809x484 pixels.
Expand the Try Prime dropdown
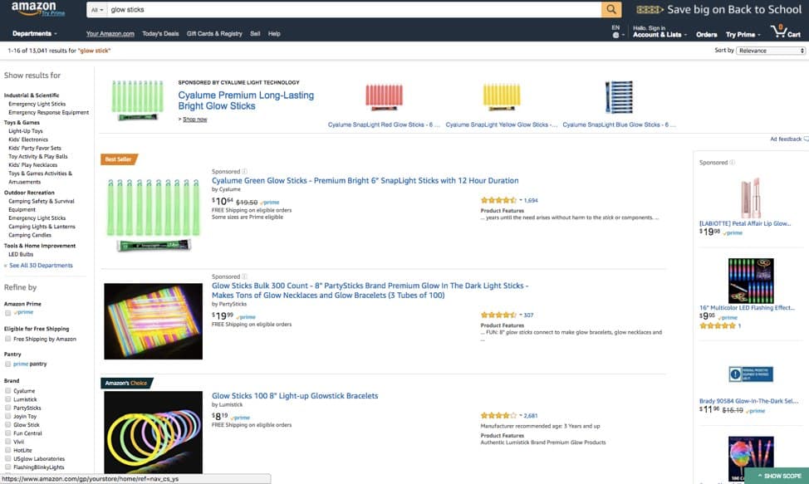[743, 35]
